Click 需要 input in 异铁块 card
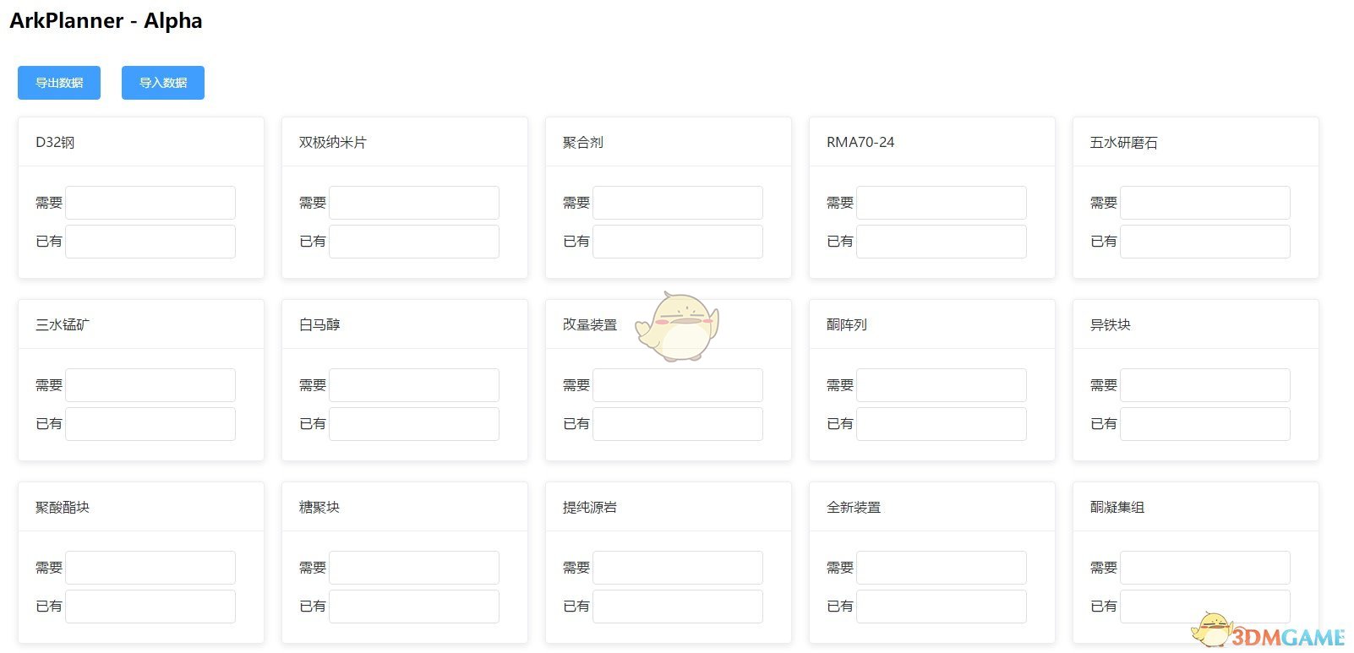1354x653 pixels. 1205,385
